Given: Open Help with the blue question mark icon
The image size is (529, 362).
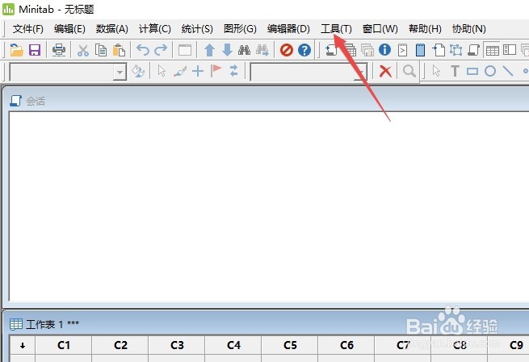Looking at the screenshot, I should coord(304,50).
